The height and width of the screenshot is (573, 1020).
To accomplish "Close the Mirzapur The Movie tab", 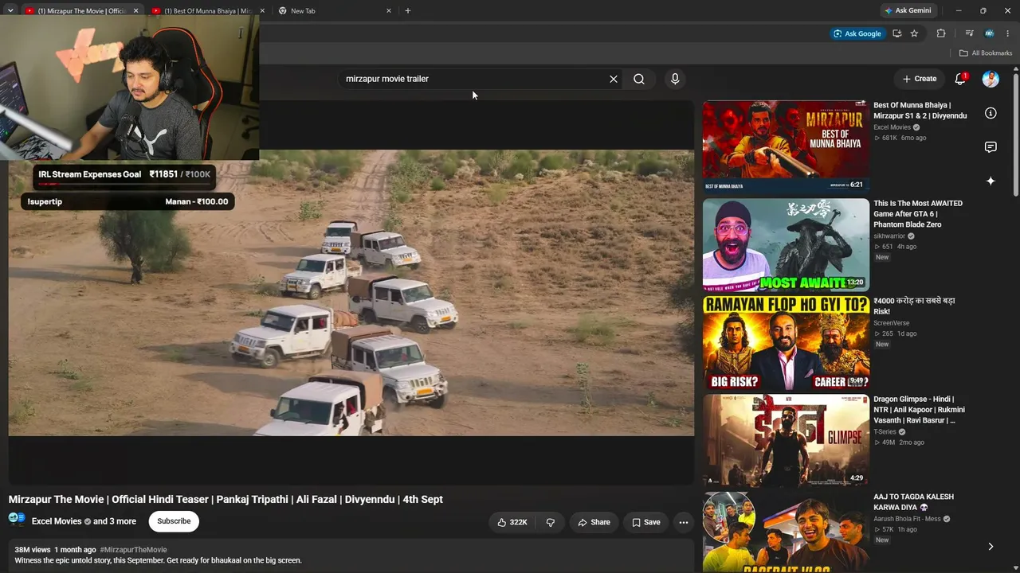I will [135, 11].
